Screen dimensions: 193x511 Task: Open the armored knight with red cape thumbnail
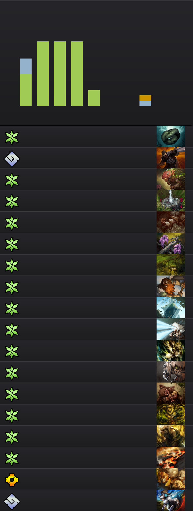(171, 500)
